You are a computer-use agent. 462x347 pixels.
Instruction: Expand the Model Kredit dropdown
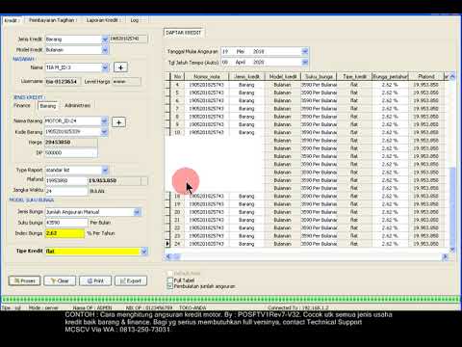[x=105, y=50]
